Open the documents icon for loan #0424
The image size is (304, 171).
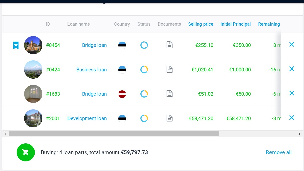(170, 70)
